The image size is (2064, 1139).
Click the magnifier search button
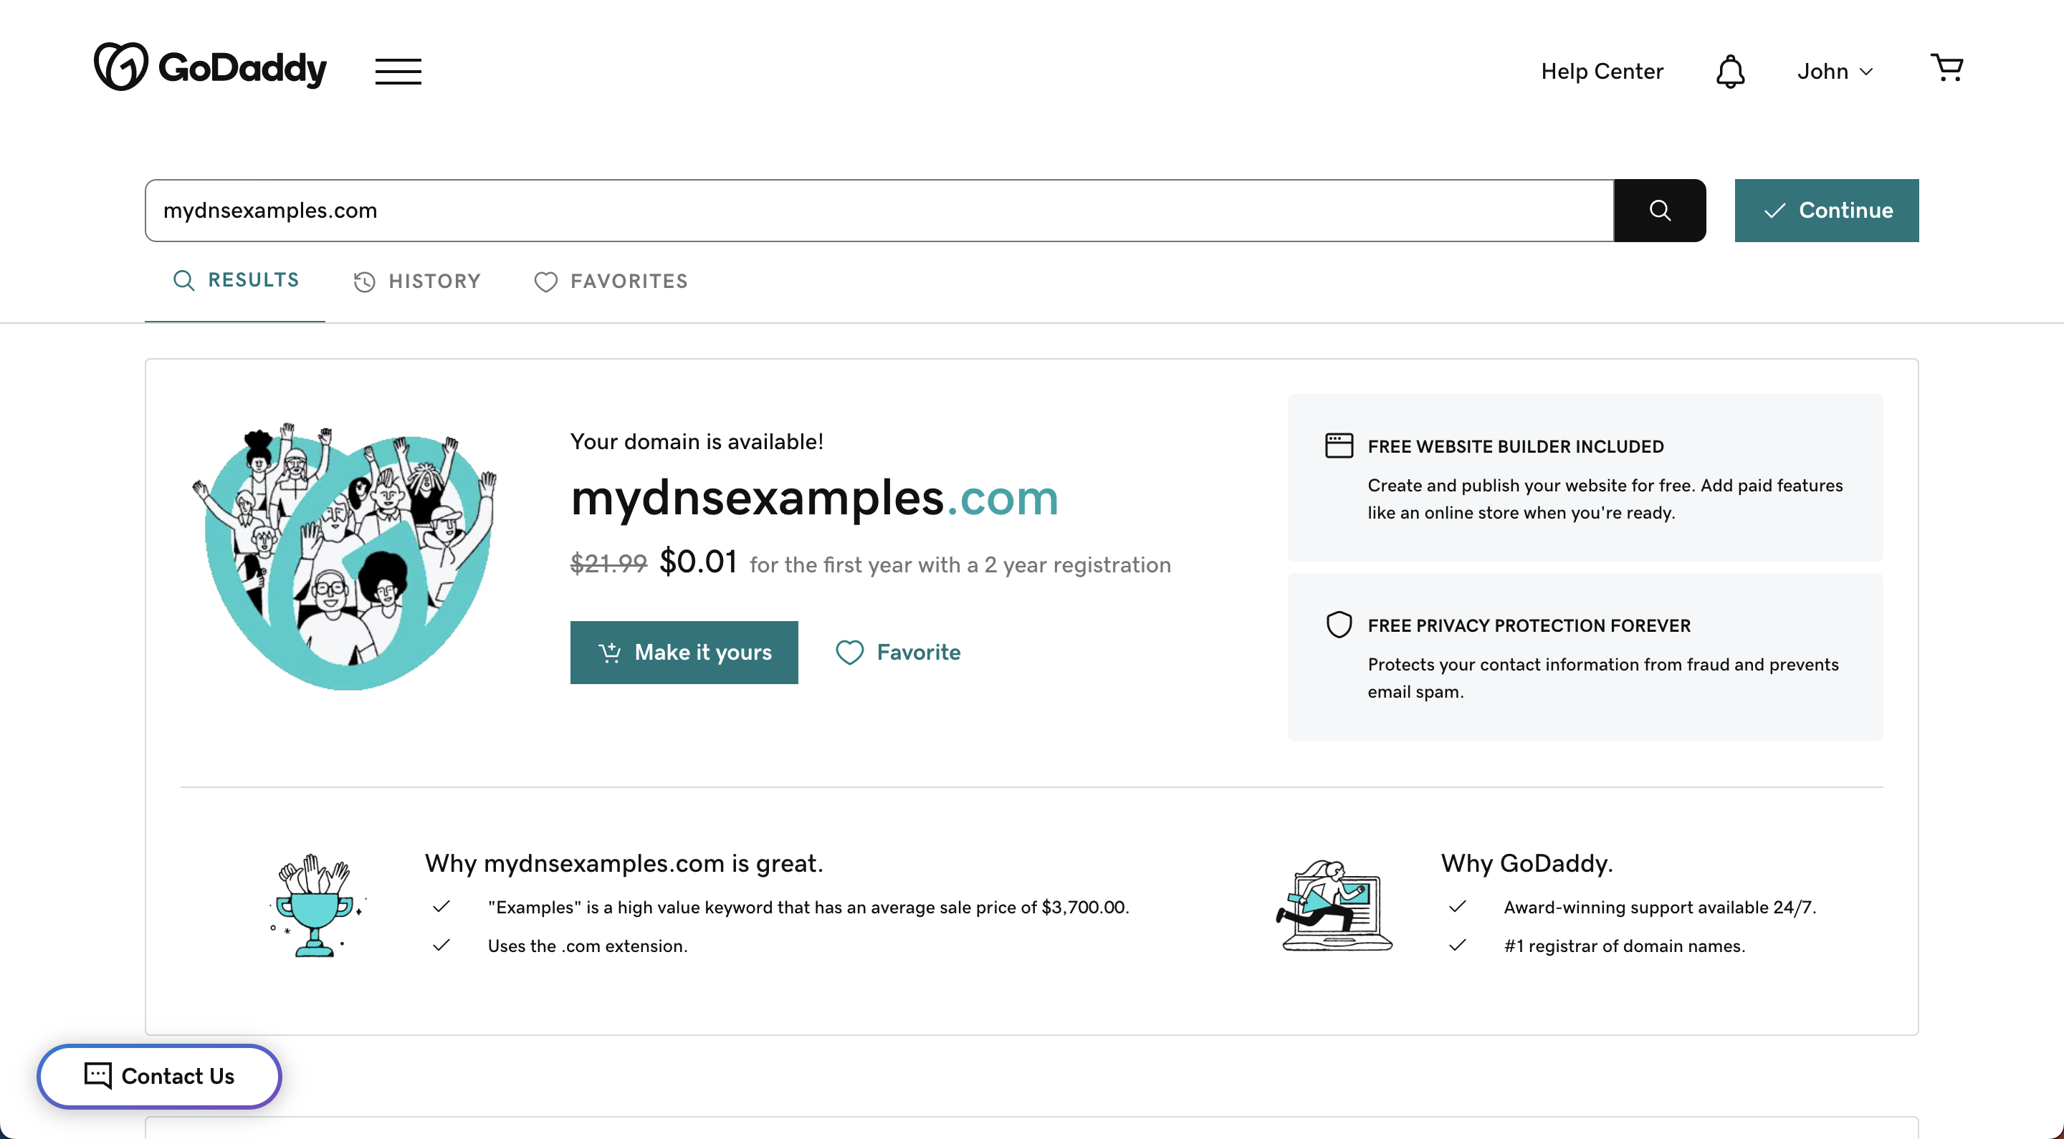point(1659,211)
